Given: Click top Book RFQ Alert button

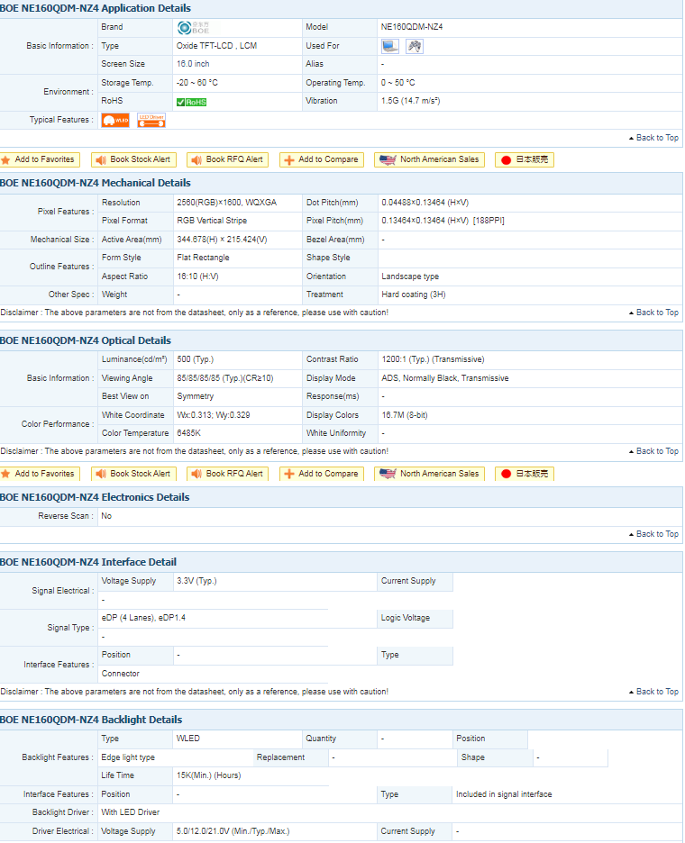Looking at the screenshot, I should (228, 159).
